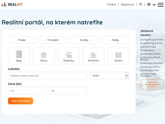Select the Byty property type
The width and height of the screenshot is (165, 124).
pos(19,56)
